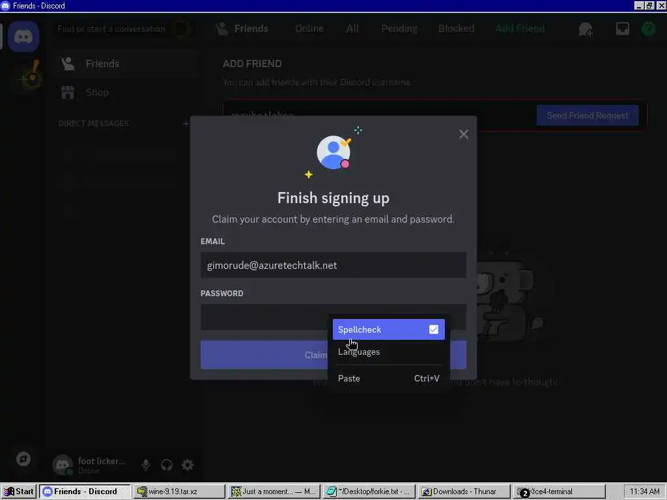Close the Finish signing up dialog
This screenshot has width=667, height=500.
(464, 134)
